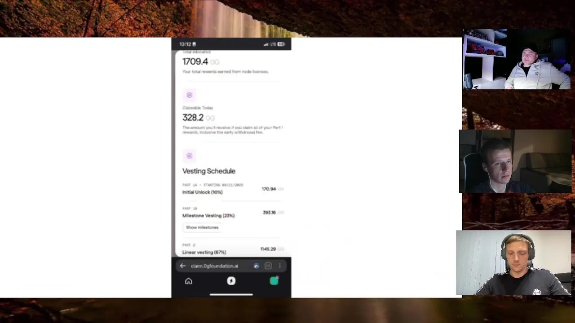Click the middle webcam feed thumbnail

coord(516,161)
